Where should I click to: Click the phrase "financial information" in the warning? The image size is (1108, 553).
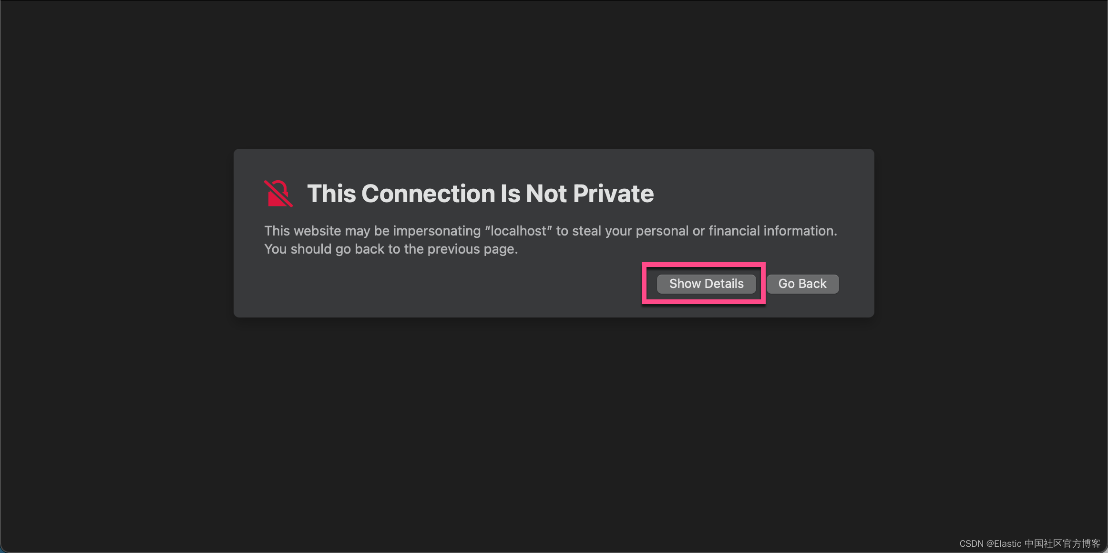coord(771,231)
